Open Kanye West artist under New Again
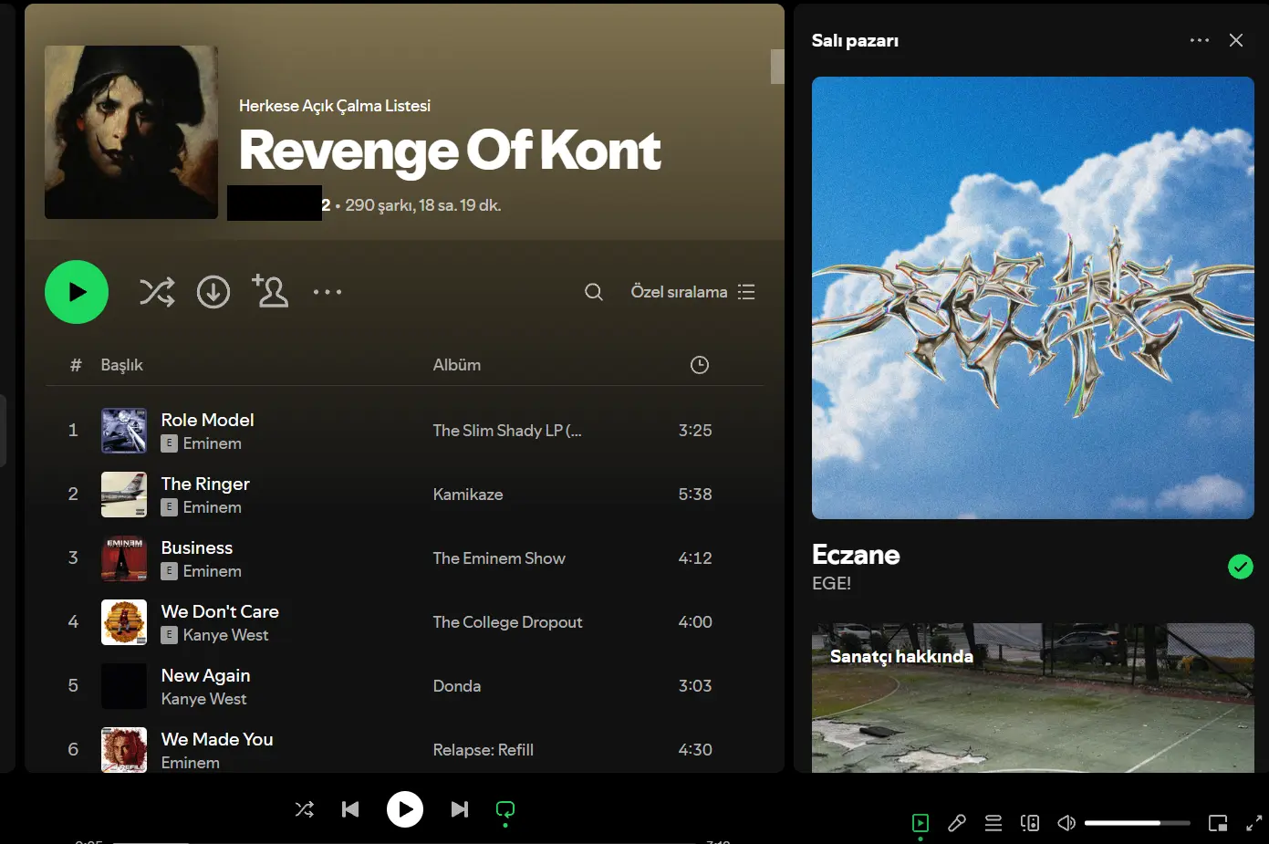The image size is (1269, 844). tap(203, 699)
